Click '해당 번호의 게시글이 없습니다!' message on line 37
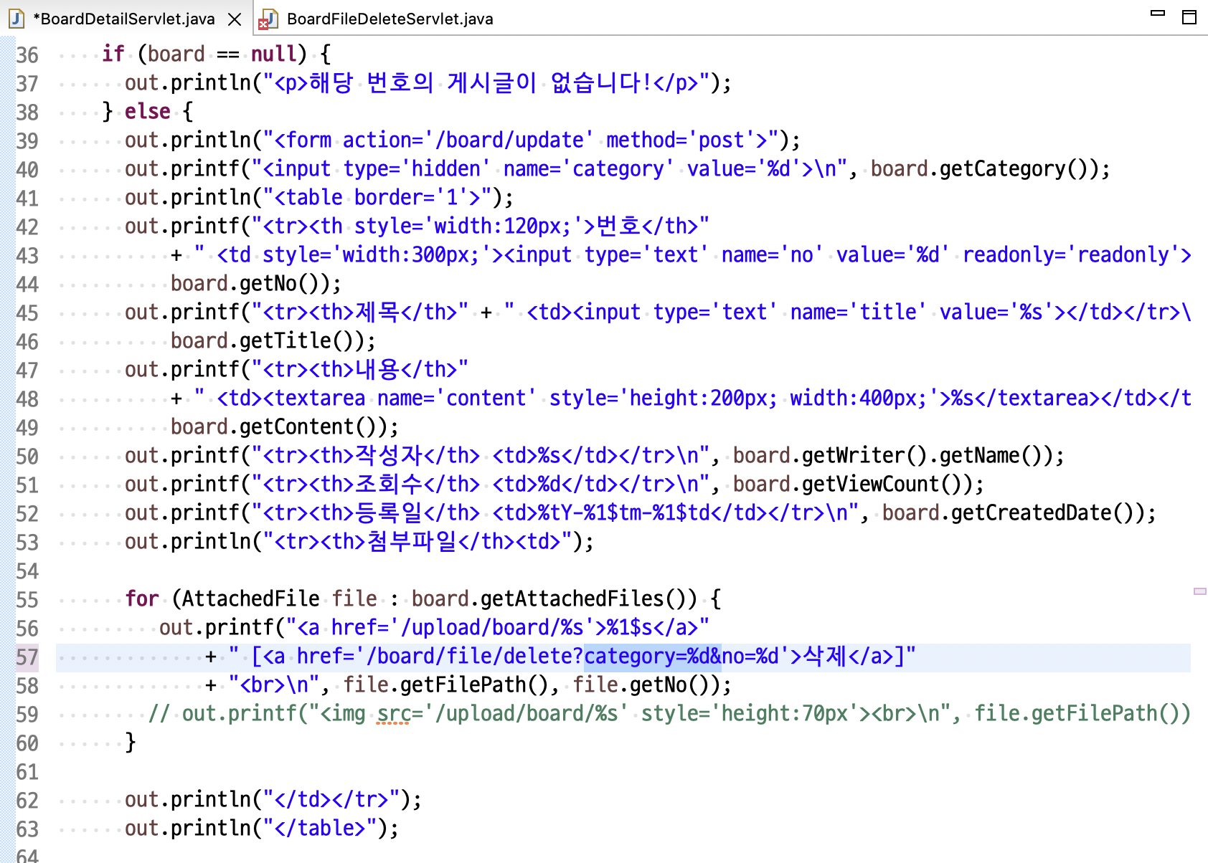This screenshot has width=1208, height=863. coord(481,82)
